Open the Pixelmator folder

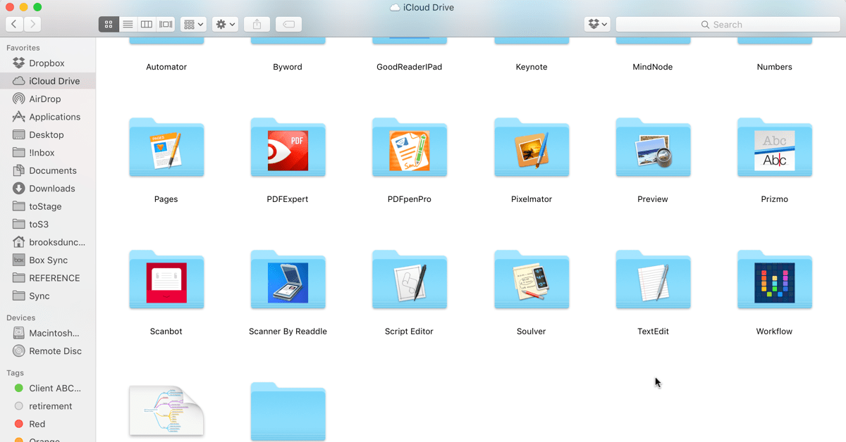(532, 149)
